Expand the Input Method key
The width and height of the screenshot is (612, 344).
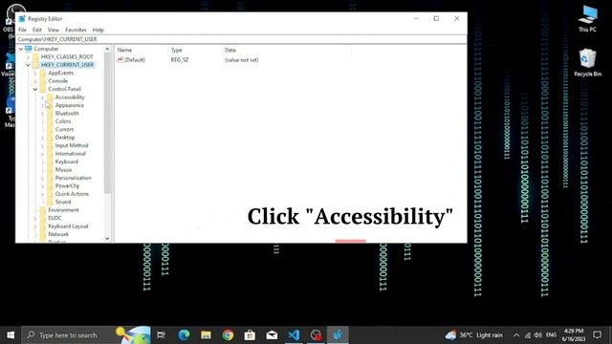coord(42,145)
